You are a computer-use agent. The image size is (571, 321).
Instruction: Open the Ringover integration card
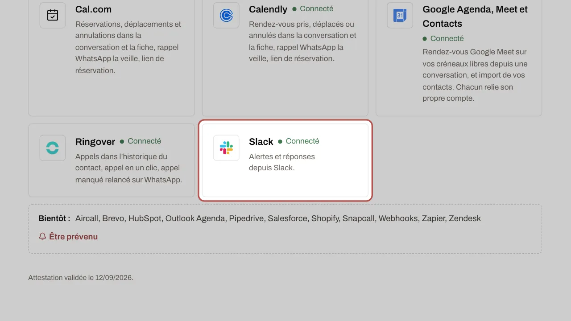112,160
